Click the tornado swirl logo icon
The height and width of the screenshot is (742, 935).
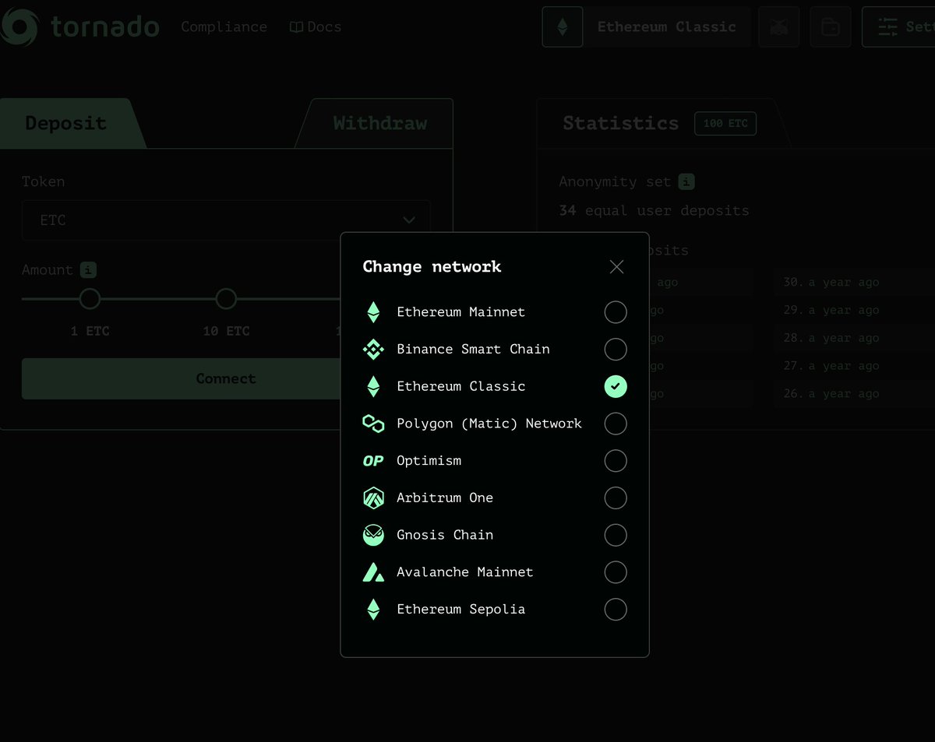pos(18,27)
